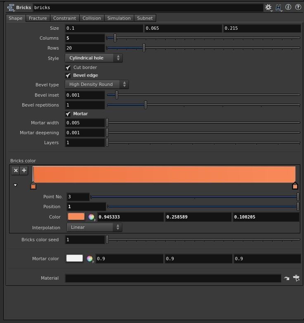This screenshot has width=304, height=323.
Task: Click the Rows slider handle
Action: point(144,48)
